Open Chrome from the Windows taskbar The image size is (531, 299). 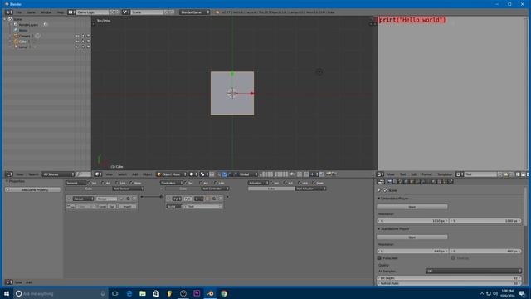point(224,293)
